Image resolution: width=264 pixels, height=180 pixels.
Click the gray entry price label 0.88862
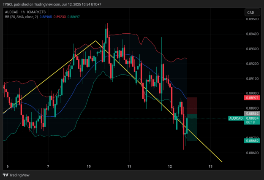[252, 113]
